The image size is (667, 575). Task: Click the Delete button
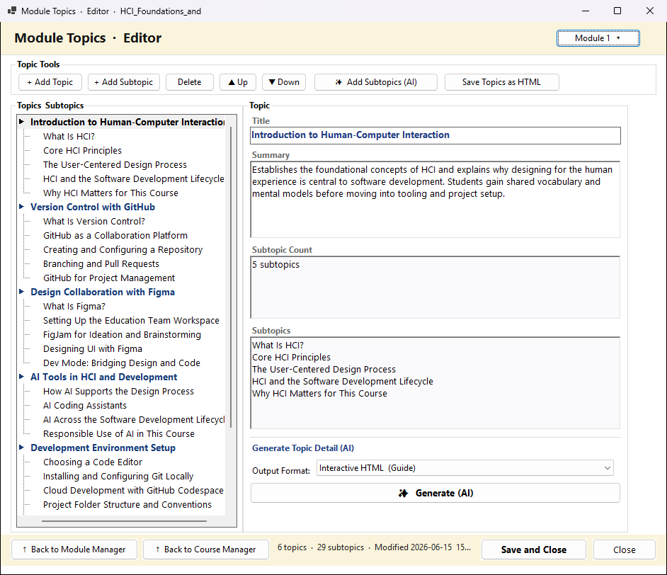click(190, 82)
